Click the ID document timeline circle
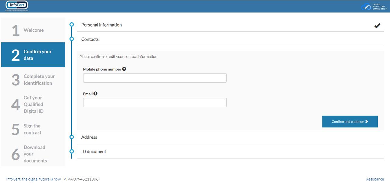Viewport: 390px width, 186px height. (x=72, y=151)
